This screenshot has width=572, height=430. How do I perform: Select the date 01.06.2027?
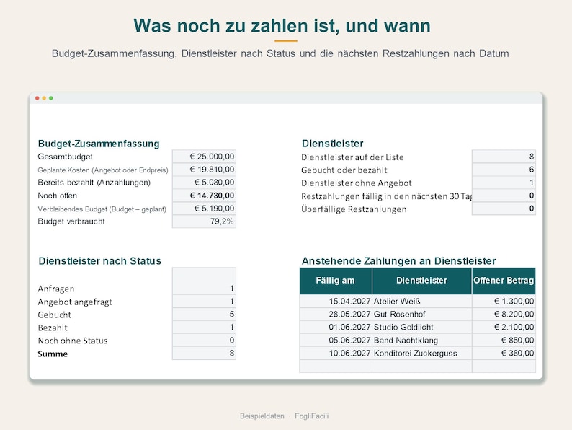(x=336, y=328)
